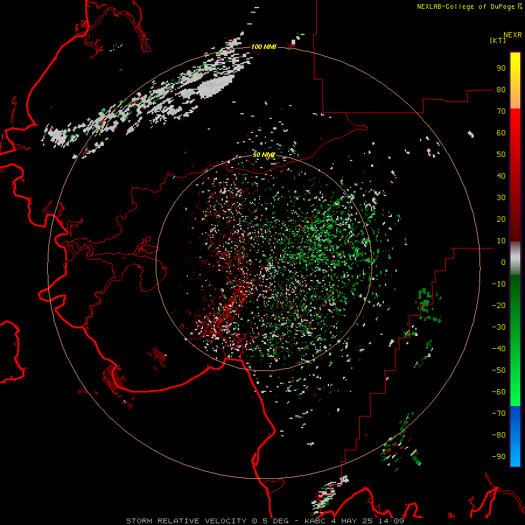Select the 100 NMI range ring label

tap(264, 47)
